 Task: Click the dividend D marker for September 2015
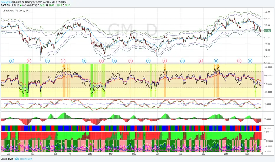[47, 61]
